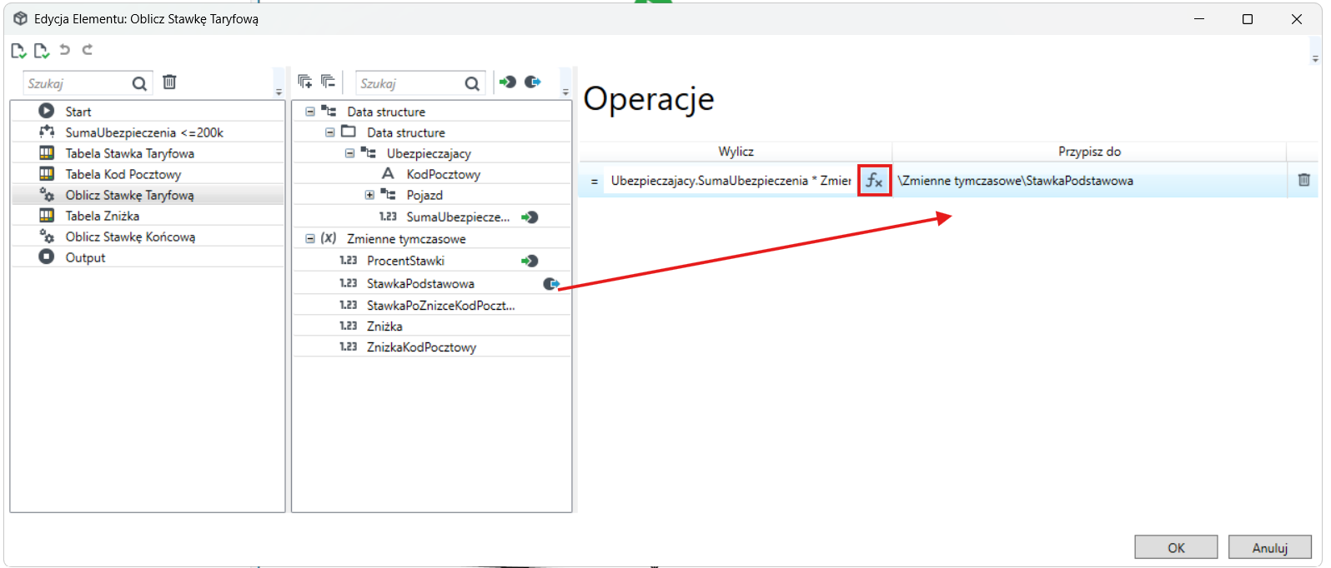Select the 'Tabela Stawka Taryfowa' step
Viewport: 1331px width, 568px height.
tap(148, 153)
